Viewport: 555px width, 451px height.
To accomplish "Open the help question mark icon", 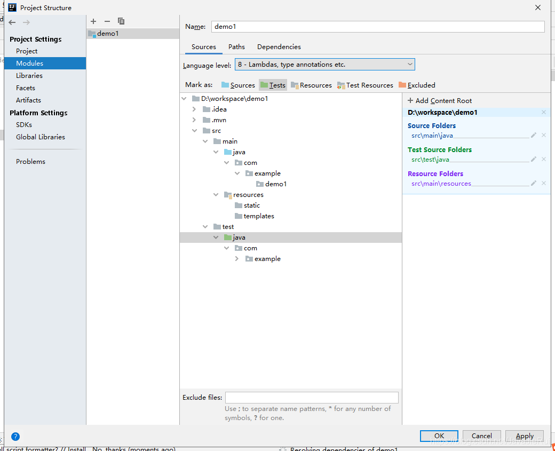I will coord(15,437).
